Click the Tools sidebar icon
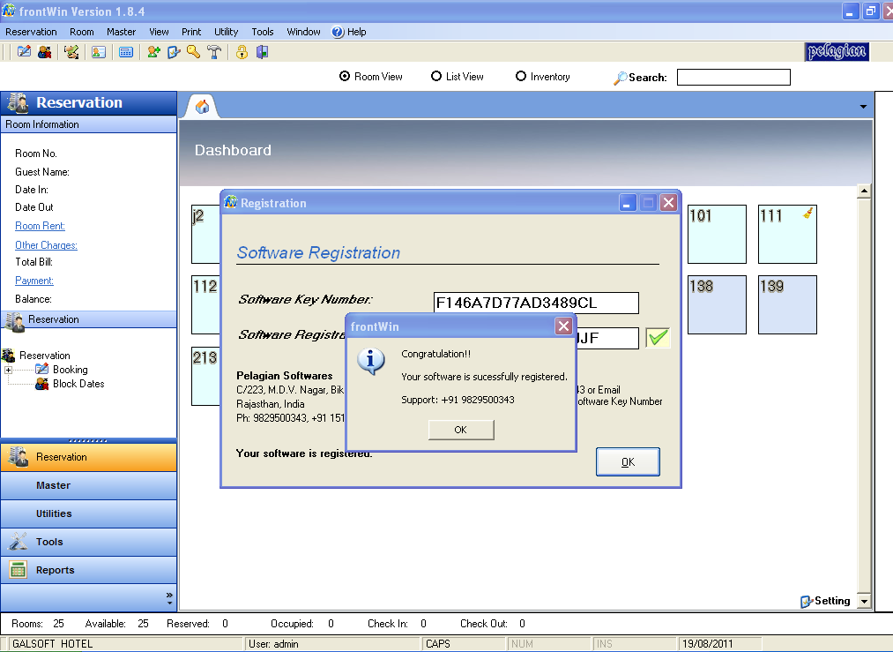893x652 pixels. (19, 541)
